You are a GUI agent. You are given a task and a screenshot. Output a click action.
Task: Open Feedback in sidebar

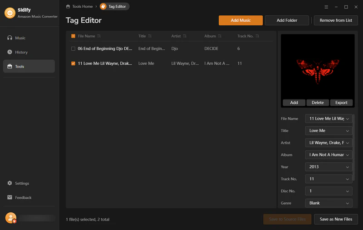tap(29, 197)
